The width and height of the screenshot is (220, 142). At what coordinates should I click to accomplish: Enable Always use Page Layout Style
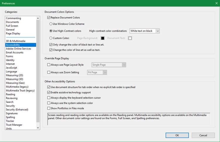click(49, 65)
